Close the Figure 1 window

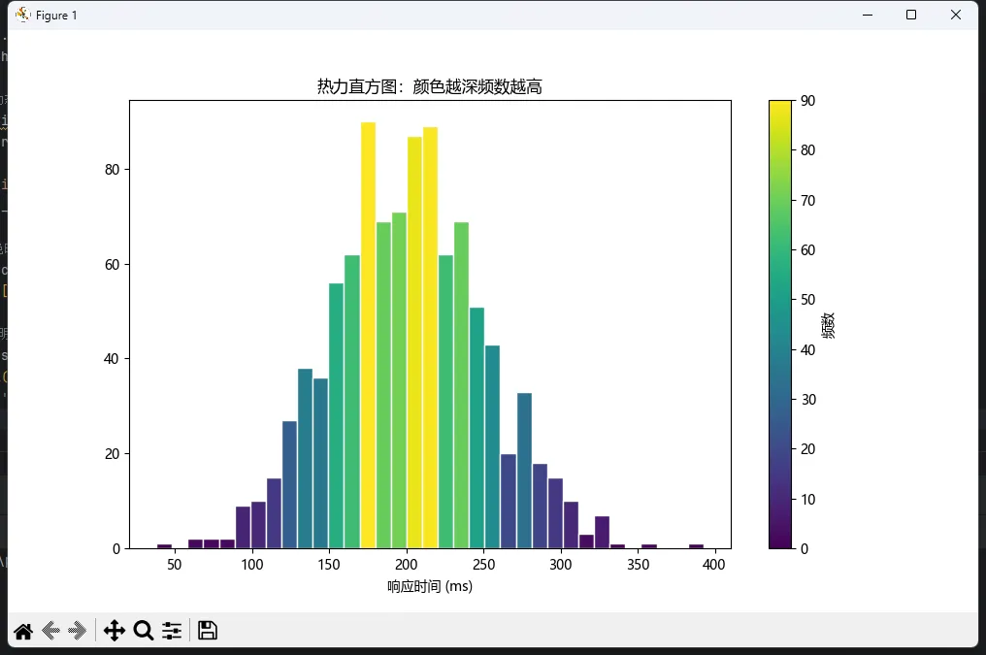[957, 15]
